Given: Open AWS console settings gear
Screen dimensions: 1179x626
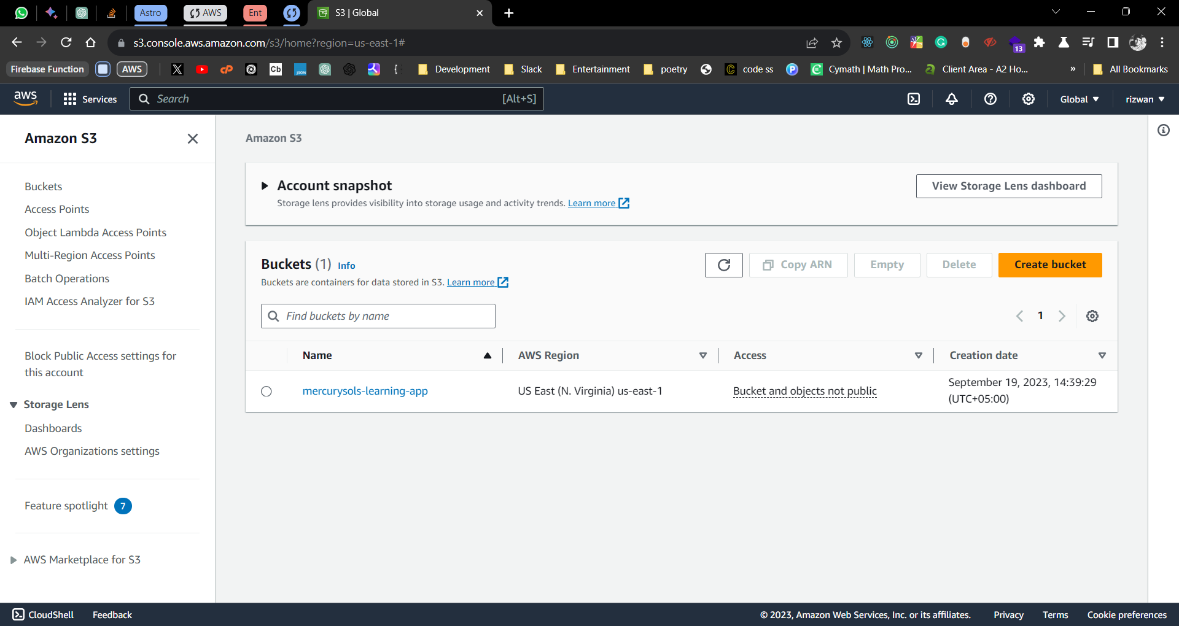Looking at the screenshot, I should pos(1029,99).
